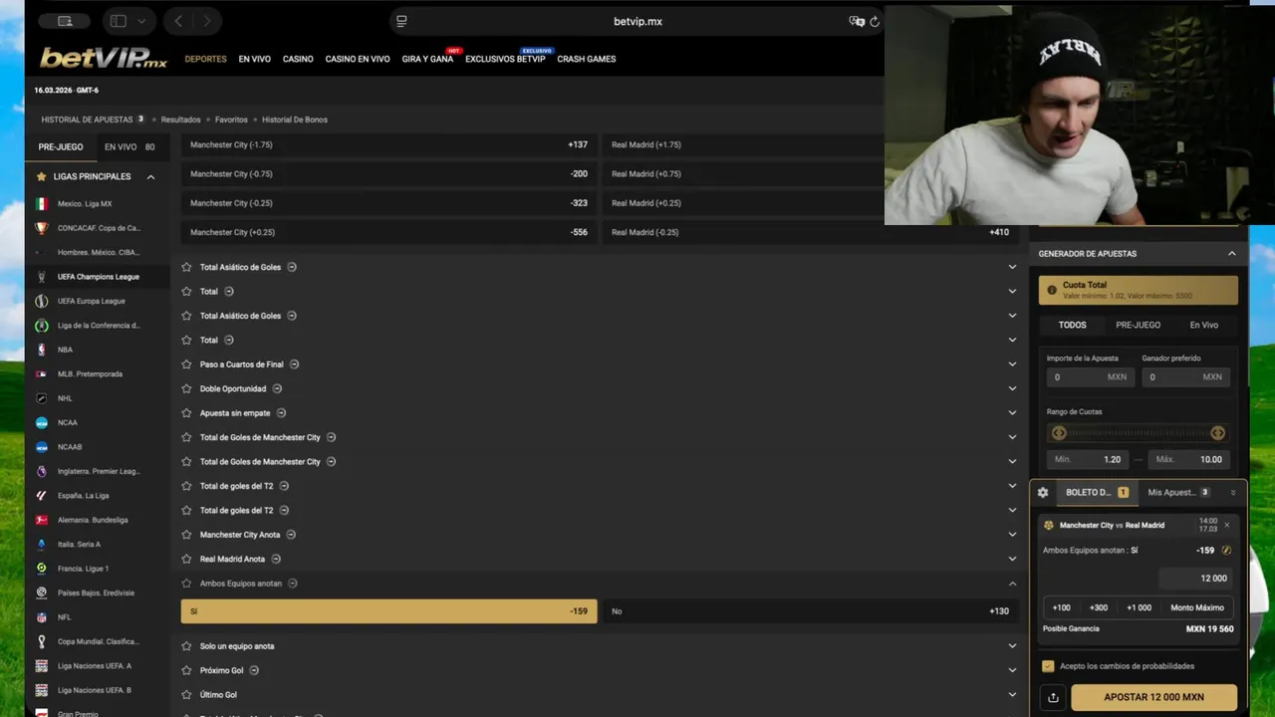Switch to Mis Apuestas tab
The height and width of the screenshot is (717, 1275).
1178,492
